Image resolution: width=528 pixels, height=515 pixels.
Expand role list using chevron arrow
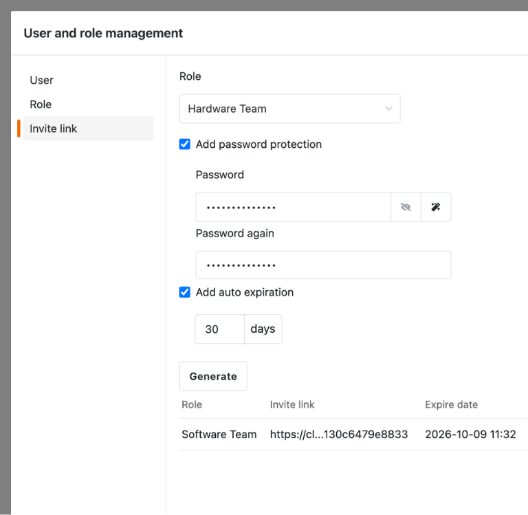coord(388,109)
